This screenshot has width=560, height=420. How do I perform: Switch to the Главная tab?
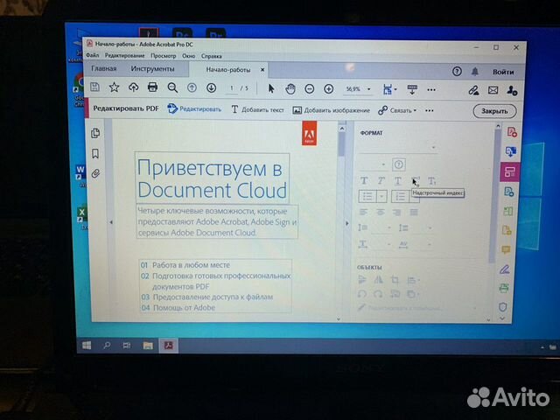click(x=103, y=68)
